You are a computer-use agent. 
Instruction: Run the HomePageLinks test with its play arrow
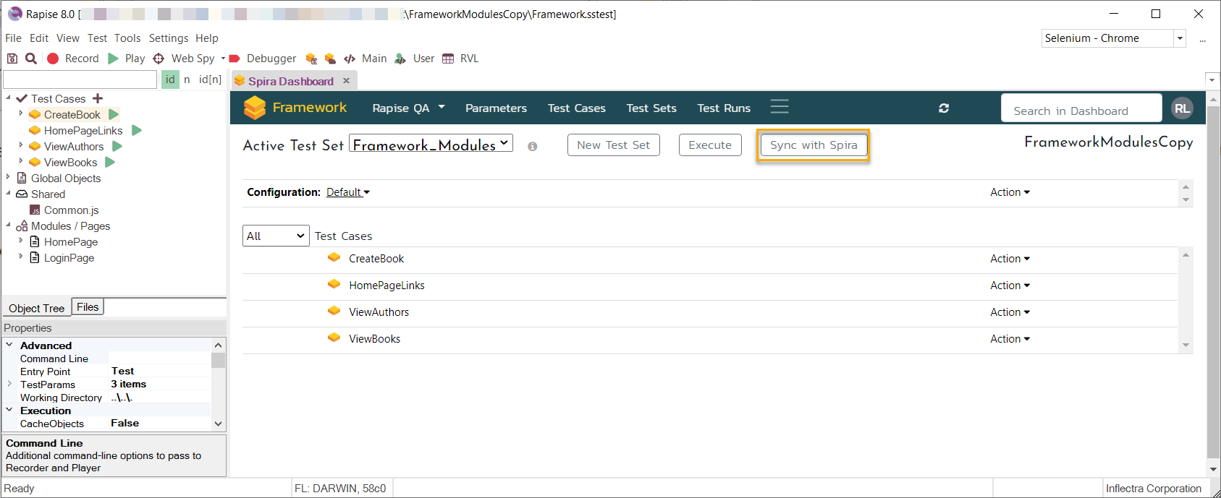(137, 130)
